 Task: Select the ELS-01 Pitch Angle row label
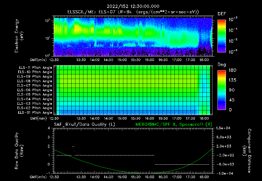35,112
